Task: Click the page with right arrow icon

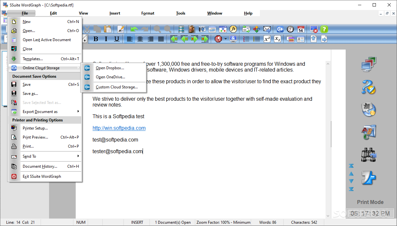Action: coord(324,39)
